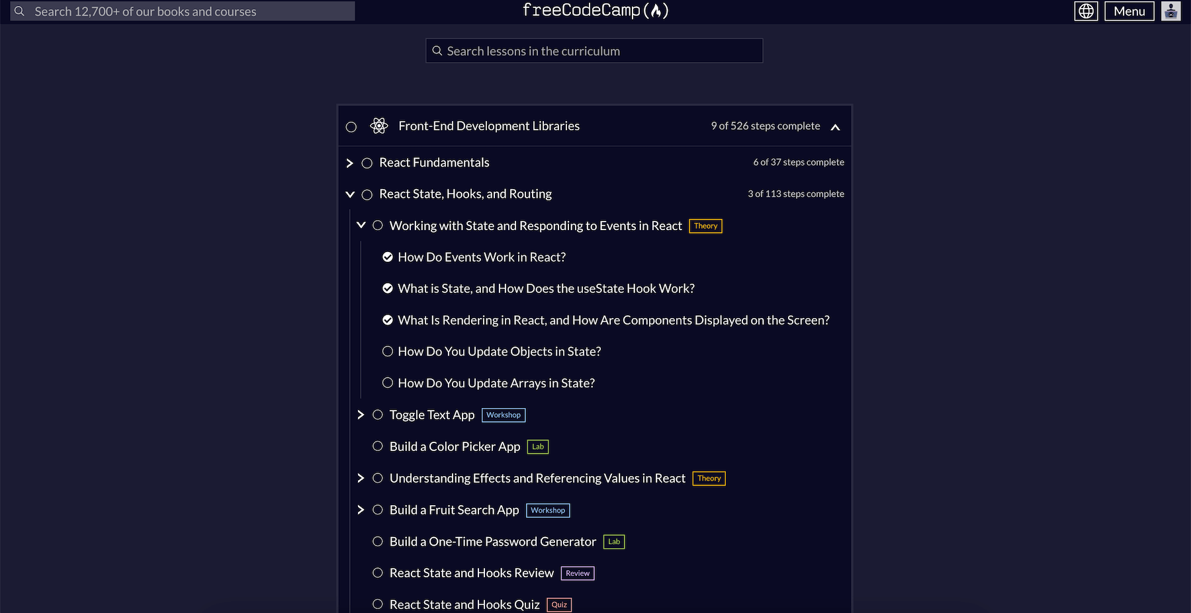The image size is (1191, 613).
Task: Open lesson How Do You Update Objects in State?
Action: pos(500,351)
